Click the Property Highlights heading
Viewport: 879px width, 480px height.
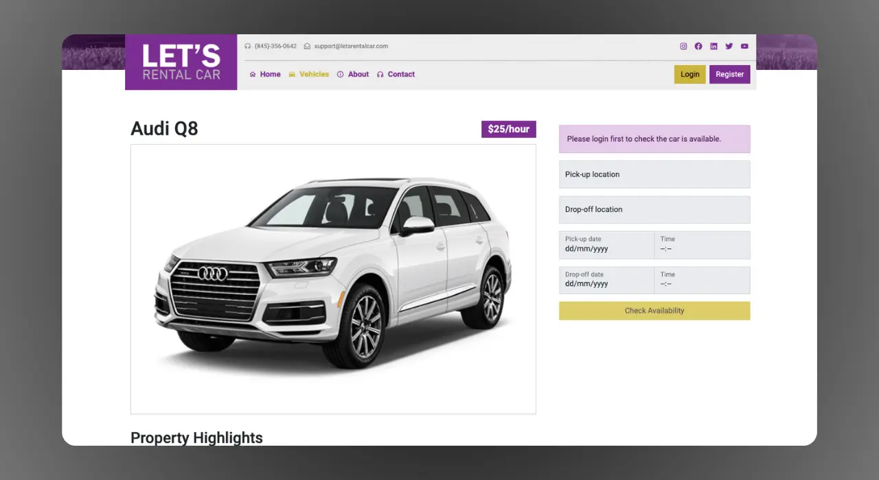coord(196,437)
